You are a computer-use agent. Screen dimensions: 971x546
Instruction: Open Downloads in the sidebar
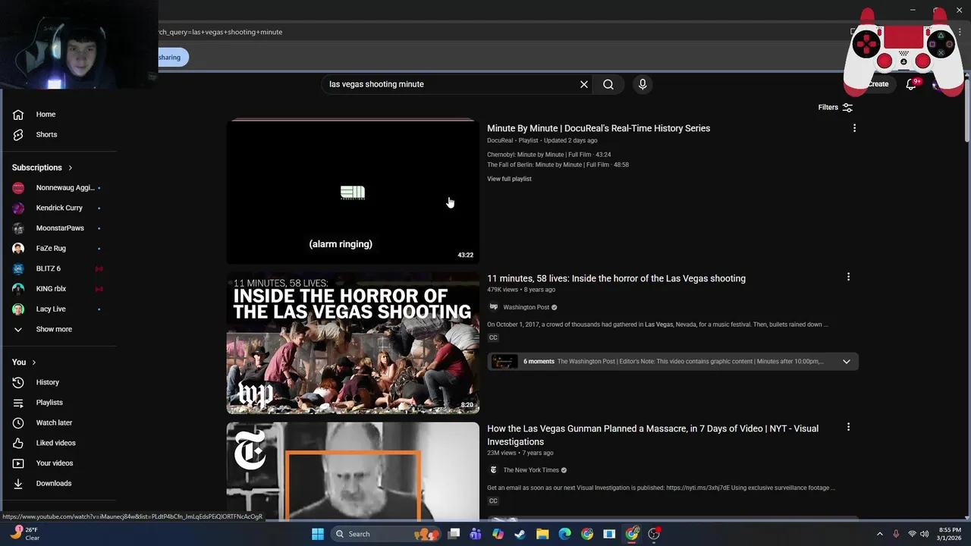tap(53, 483)
